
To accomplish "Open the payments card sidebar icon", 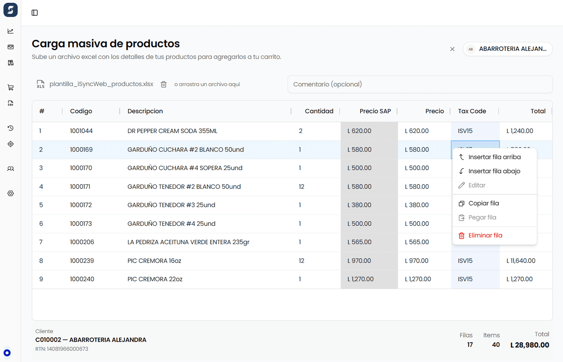I will (11, 47).
